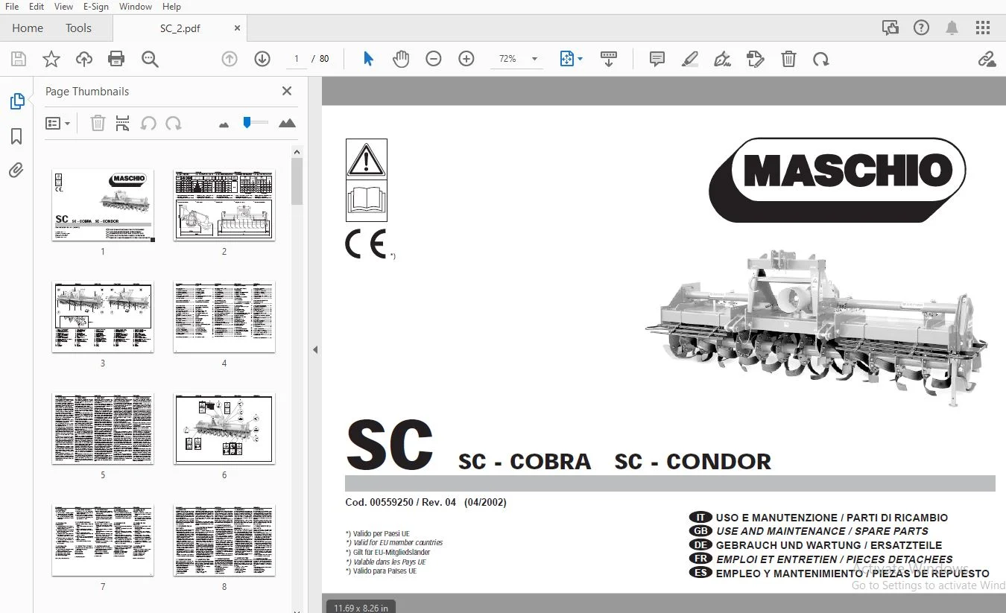Open the Bookmarks panel
1006x613 pixels.
(16, 136)
